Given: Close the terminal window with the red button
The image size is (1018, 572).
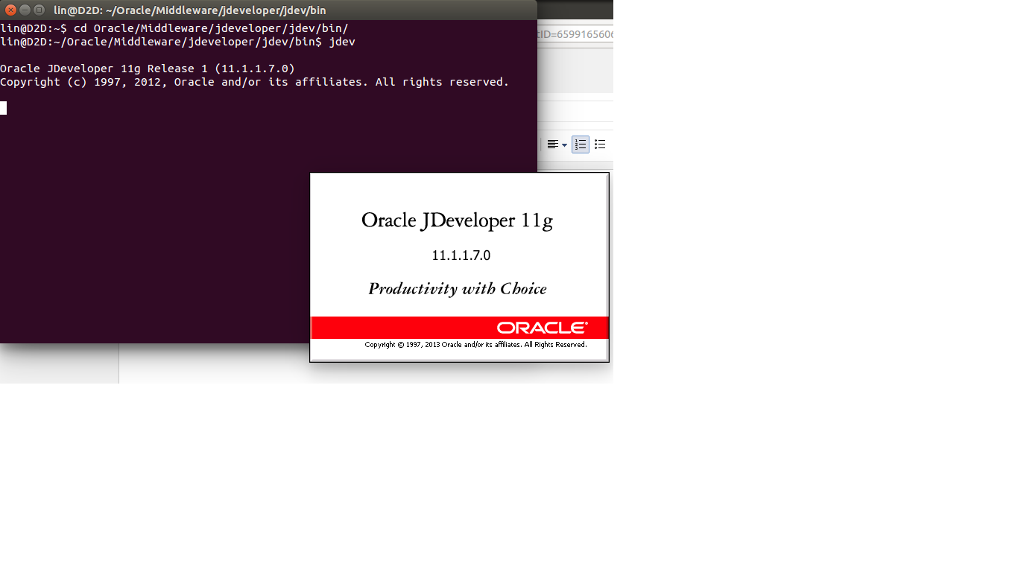Looking at the screenshot, I should (x=10, y=10).
